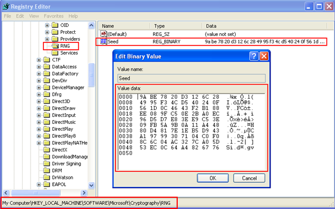Click the Direct3D folder icon
This screenshot has height=209, width=335.
tap(47, 101)
